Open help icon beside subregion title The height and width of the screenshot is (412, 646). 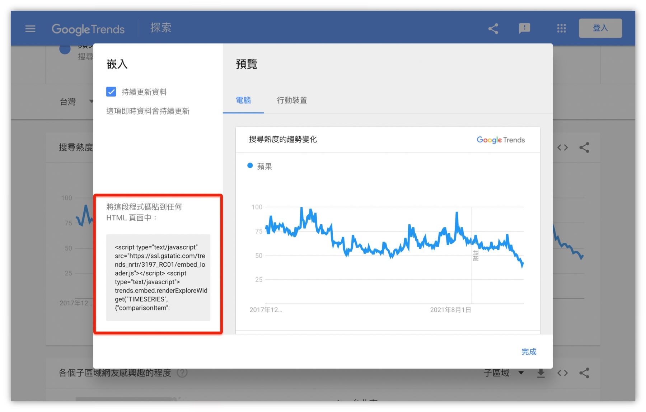(182, 373)
